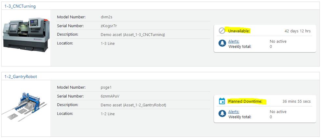Open the 1-3_CNCTurning asset title link
Image resolution: width=325 pixels, height=139 pixels.
click(x=20, y=6)
